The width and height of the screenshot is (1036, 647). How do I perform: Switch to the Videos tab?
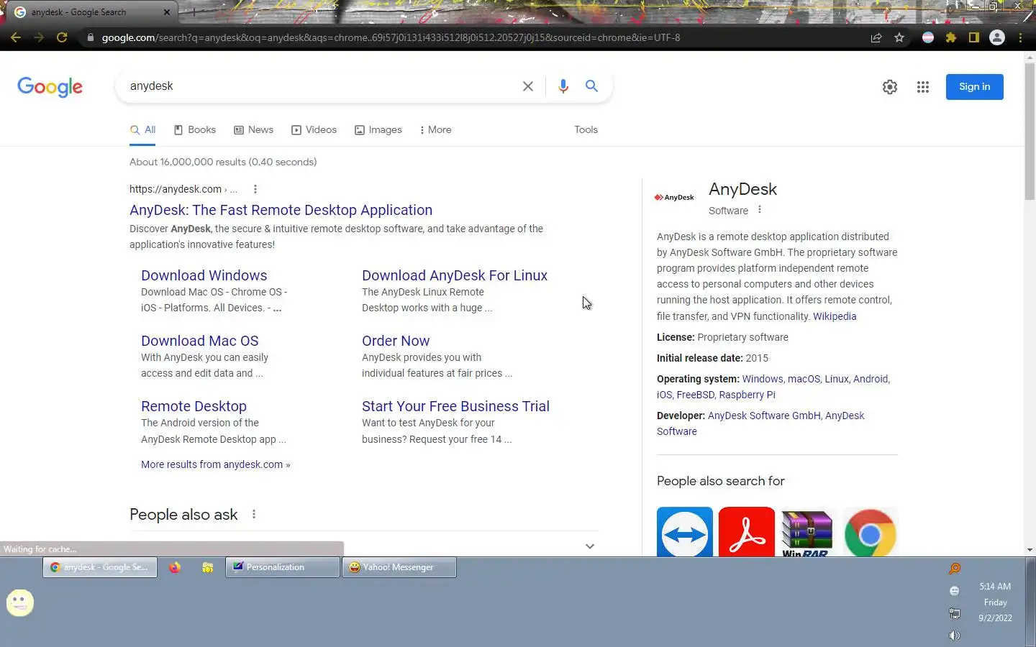(314, 130)
